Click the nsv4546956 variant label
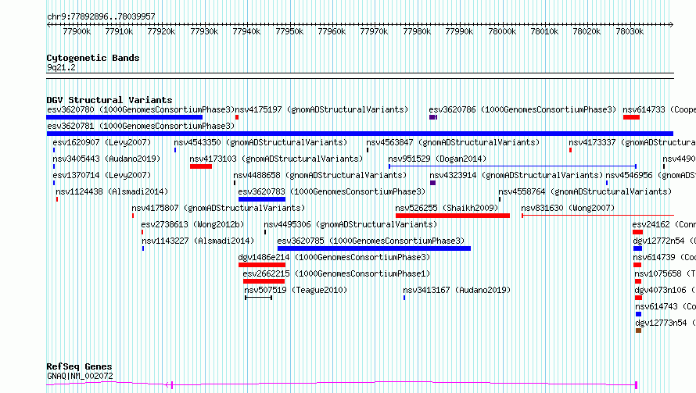 [651, 175]
